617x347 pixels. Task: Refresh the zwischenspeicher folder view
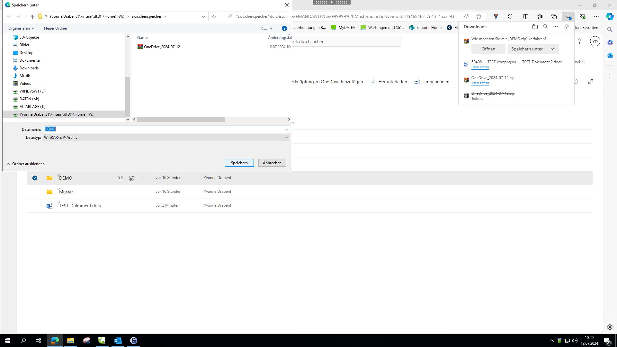click(214, 16)
